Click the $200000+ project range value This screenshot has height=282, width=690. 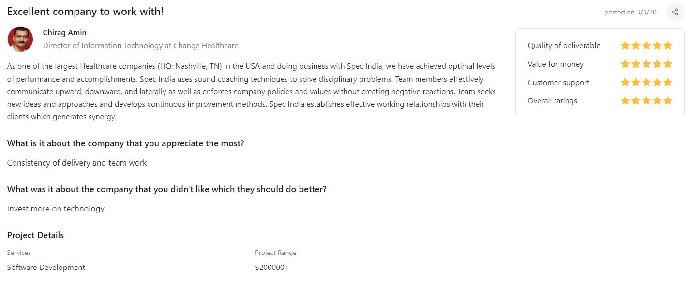pyautogui.click(x=272, y=268)
